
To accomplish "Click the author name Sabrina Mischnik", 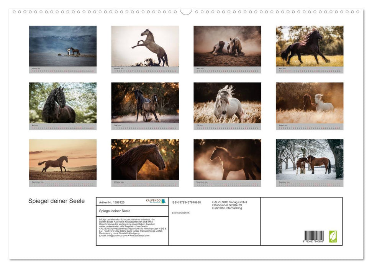I will pos(181,212).
